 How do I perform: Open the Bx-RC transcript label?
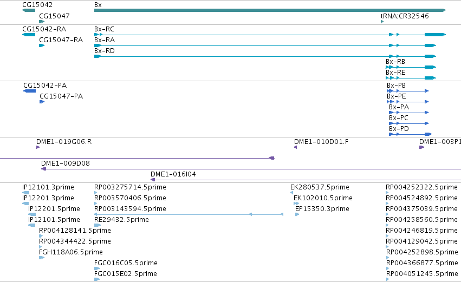104,29
